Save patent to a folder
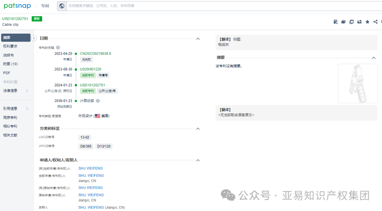382x211 pixels. coord(343,22)
